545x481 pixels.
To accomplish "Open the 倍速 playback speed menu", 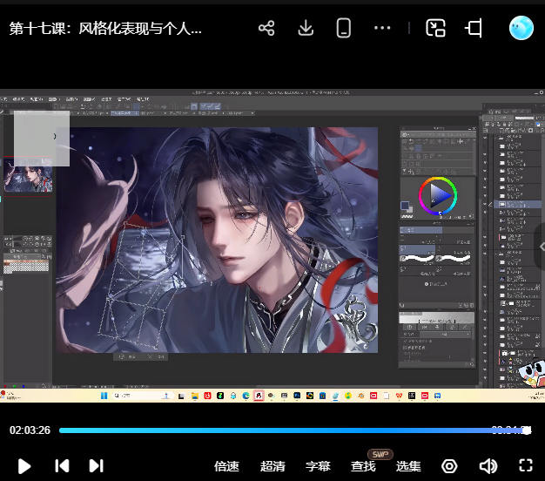I will [x=226, y=466].
